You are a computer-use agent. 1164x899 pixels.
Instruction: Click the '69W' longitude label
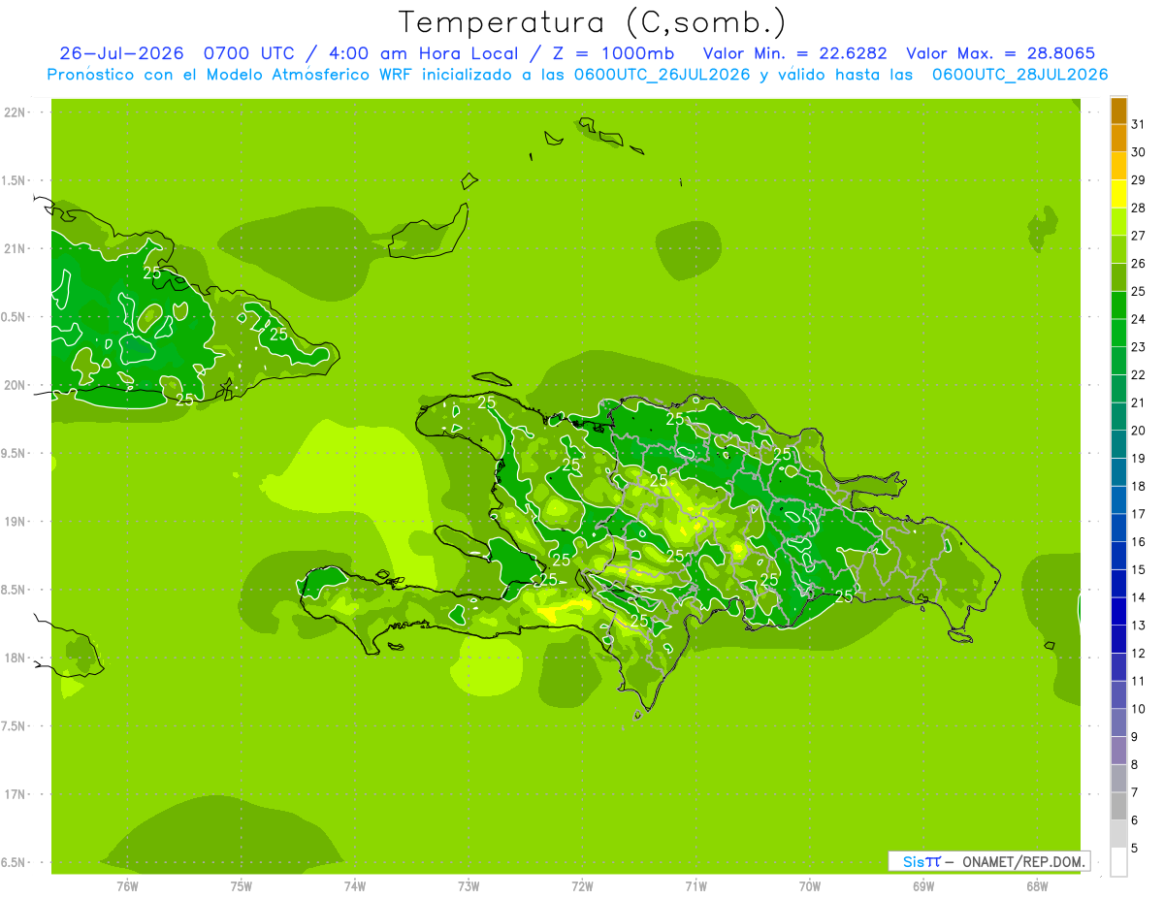point(923,885)
